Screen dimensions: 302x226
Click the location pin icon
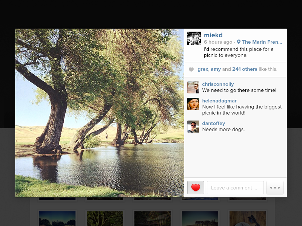tap(239, 42)
